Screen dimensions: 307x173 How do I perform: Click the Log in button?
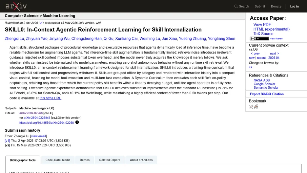pos(294,6)
